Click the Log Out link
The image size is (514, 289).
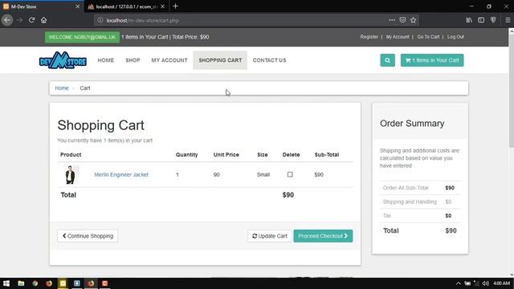tap(455, 37)
